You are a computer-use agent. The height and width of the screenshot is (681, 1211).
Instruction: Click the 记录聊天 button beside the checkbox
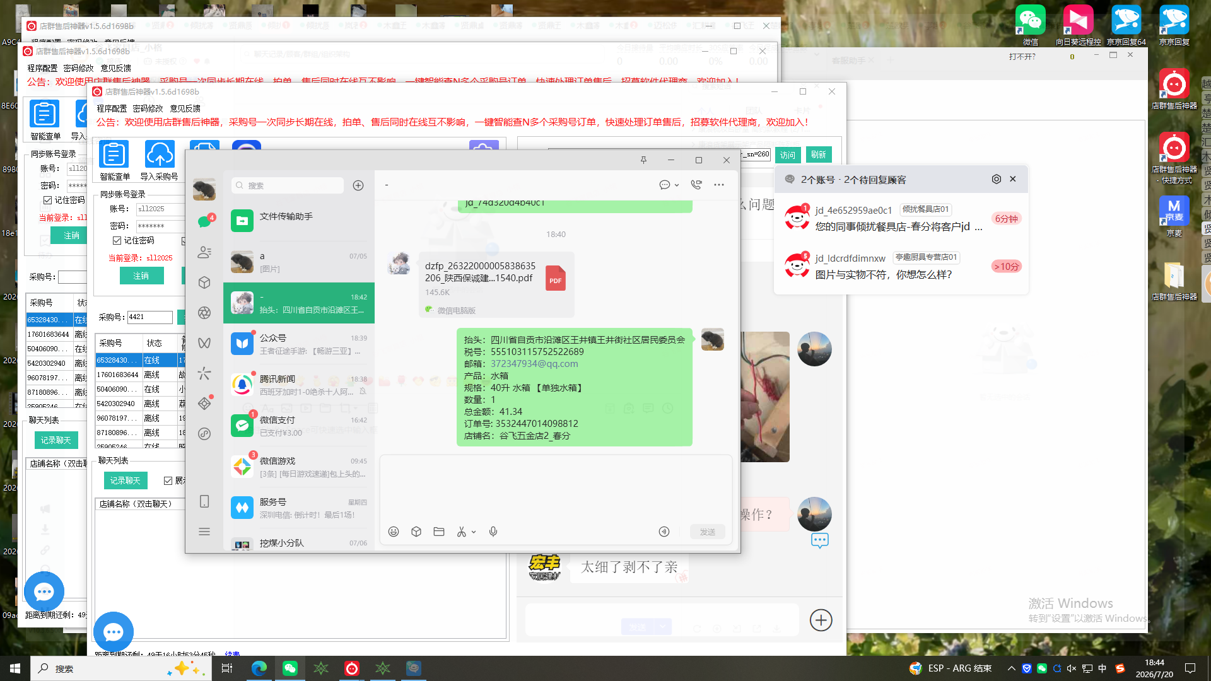[x=126, y=480]
